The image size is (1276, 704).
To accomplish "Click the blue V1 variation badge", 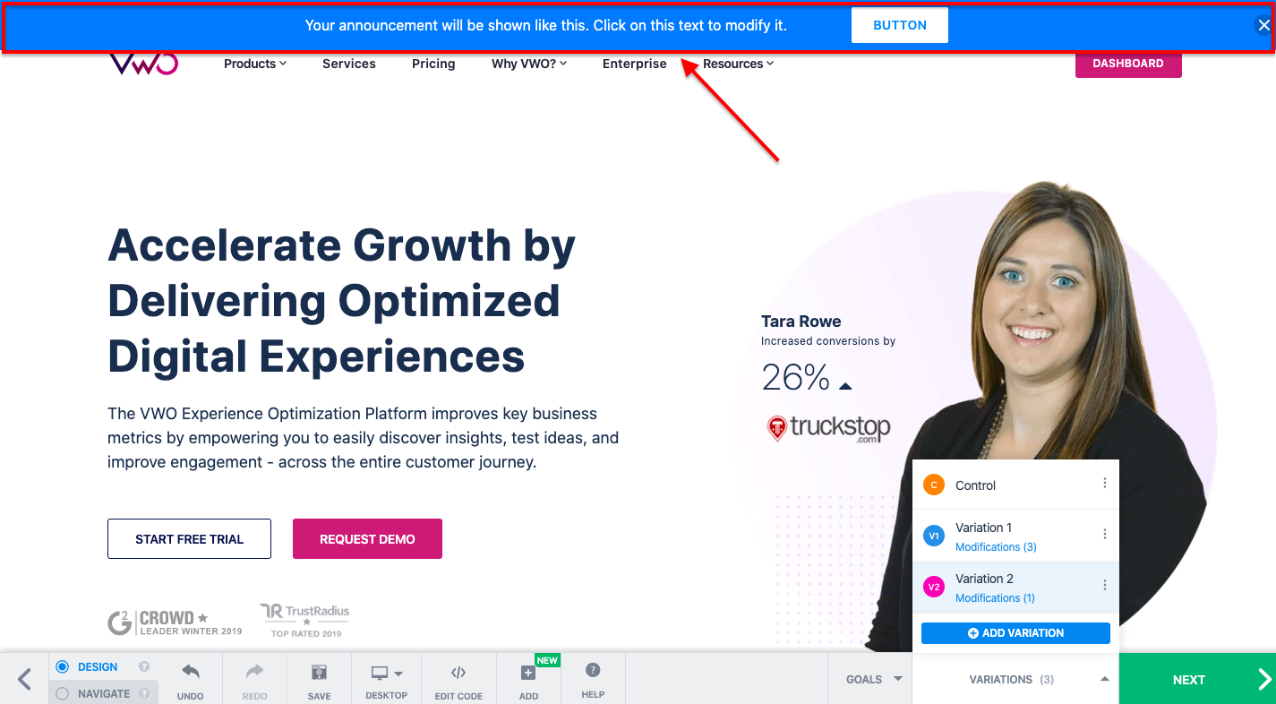I will point(934,537).
